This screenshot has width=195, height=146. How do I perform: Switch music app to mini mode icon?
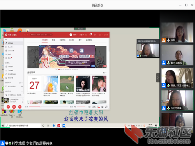click(x=100, y=35)
